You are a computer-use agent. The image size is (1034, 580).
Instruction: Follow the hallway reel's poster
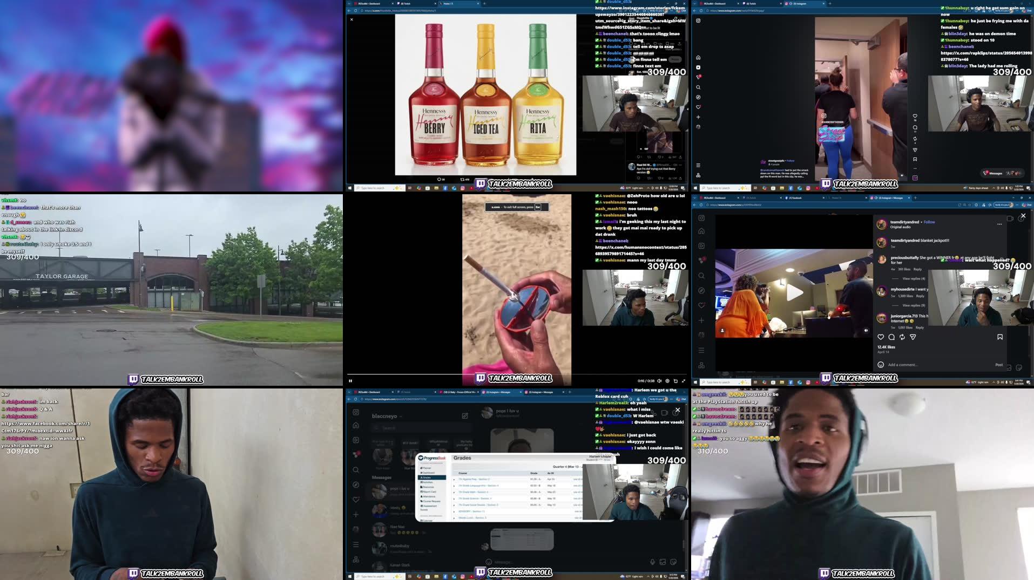[790, 161]
